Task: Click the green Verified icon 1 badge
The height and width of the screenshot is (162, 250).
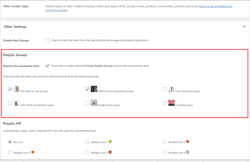Action: click(110, 141)
